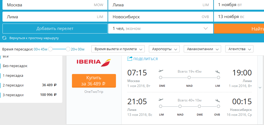Open passengers and class dropdown
The image size is (264, 125).
coord(161,29)
